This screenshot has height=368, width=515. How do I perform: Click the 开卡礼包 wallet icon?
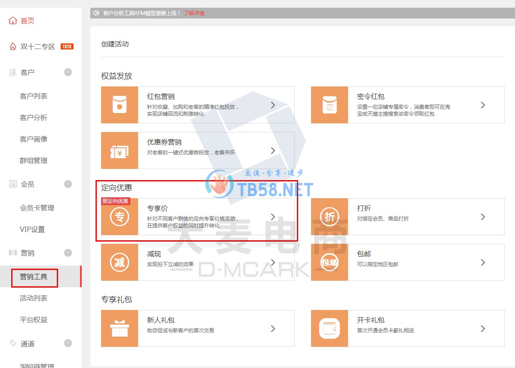[x=330, y=328]
